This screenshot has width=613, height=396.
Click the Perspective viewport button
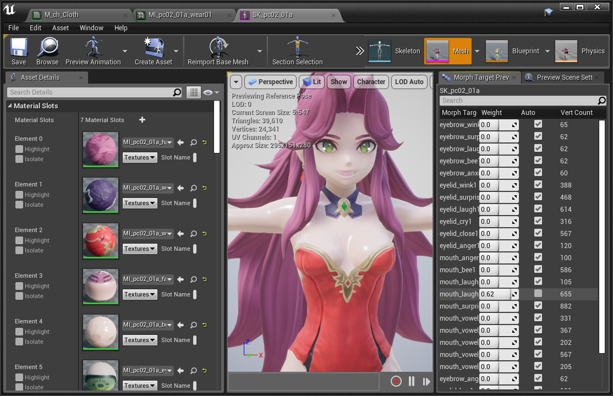[271, 82]
